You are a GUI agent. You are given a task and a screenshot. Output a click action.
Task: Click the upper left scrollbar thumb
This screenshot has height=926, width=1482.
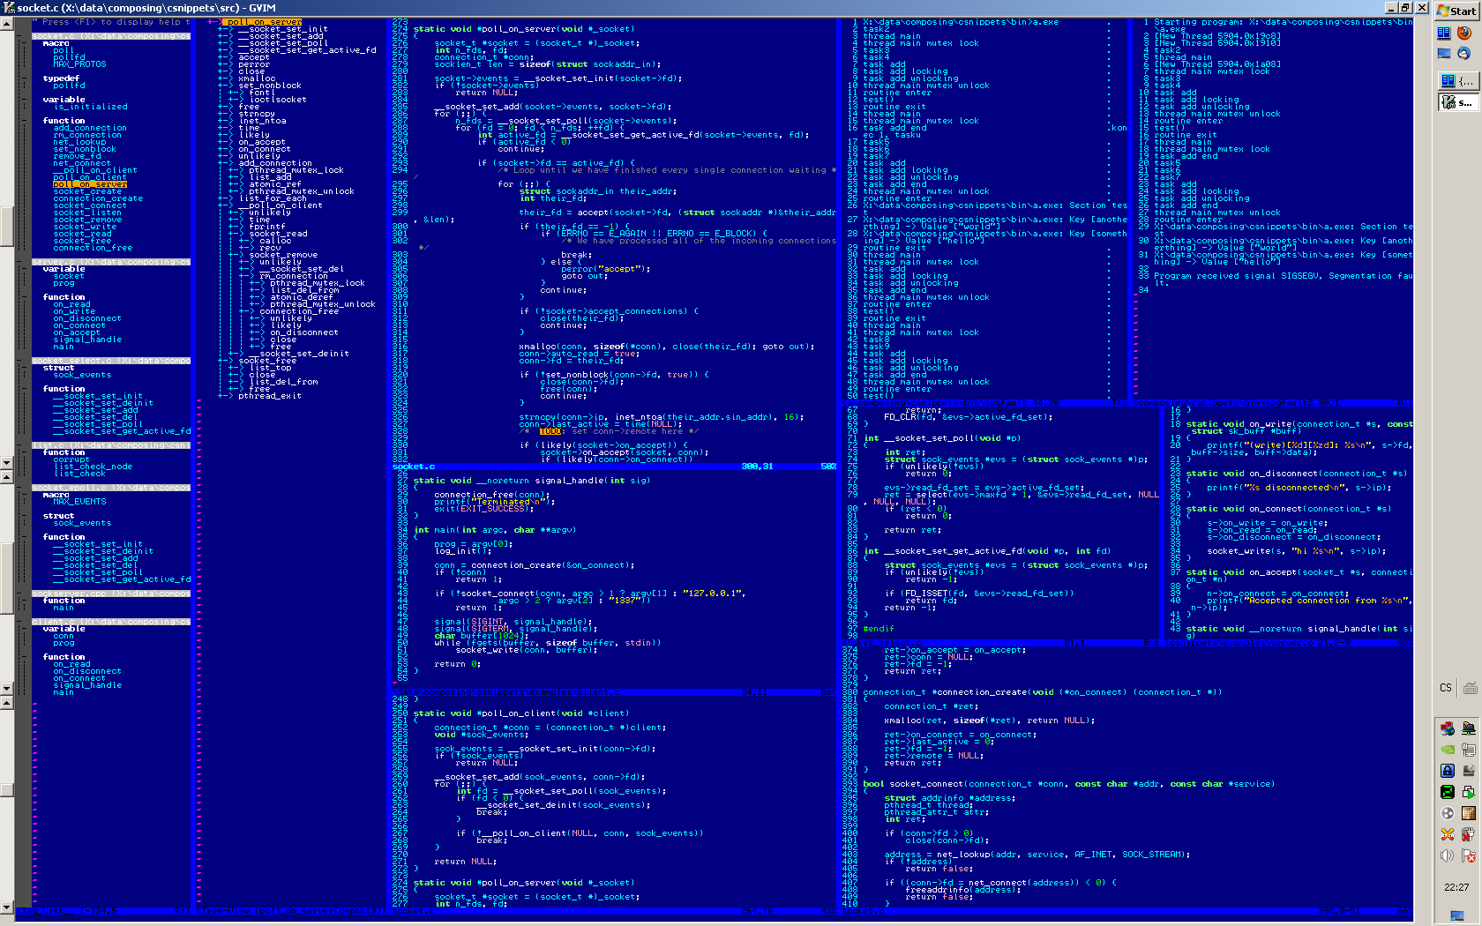(x=7, y=226)
